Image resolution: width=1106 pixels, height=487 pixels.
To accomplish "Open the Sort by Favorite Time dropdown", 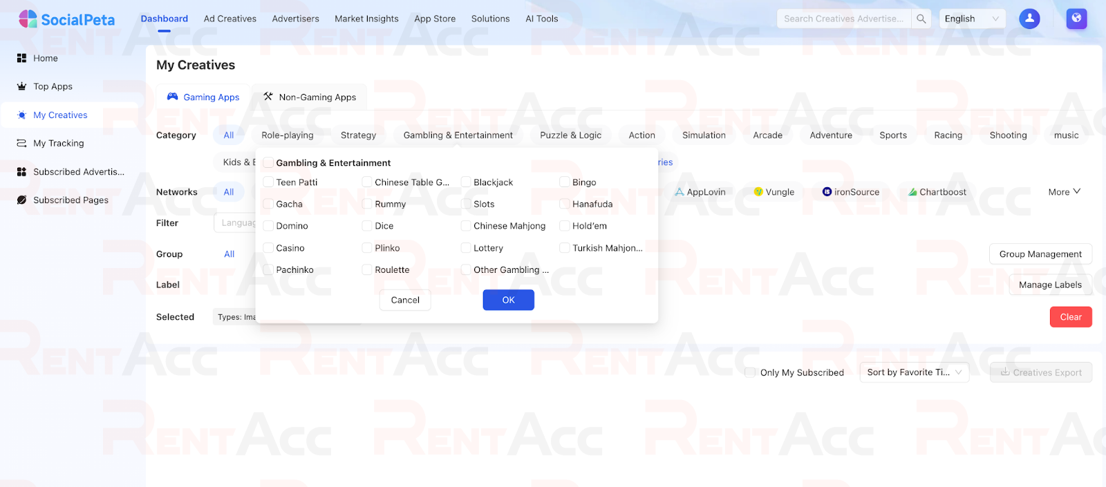I will click(x=914, y=372).
